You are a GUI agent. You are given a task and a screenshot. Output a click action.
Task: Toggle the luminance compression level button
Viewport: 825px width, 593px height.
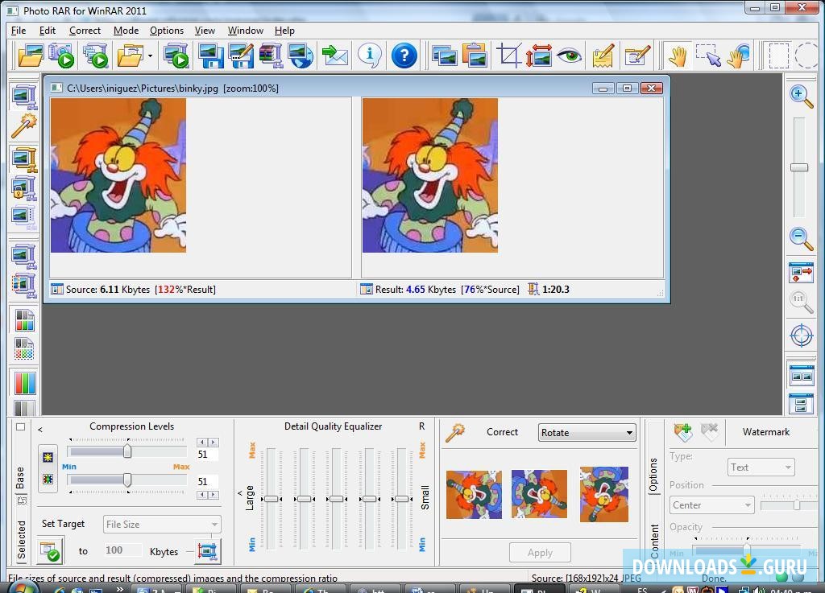pyautogui.click(x=48, y=457)
